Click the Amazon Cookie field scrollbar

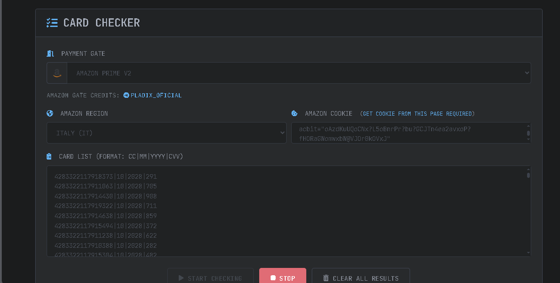(528, 133)
